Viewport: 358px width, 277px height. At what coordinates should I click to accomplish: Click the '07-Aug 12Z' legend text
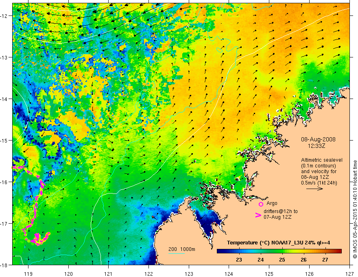coord(277,217)
